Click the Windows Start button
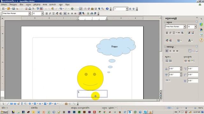The image size is (204, 114). pyautogui.click(x=4, y=112)
